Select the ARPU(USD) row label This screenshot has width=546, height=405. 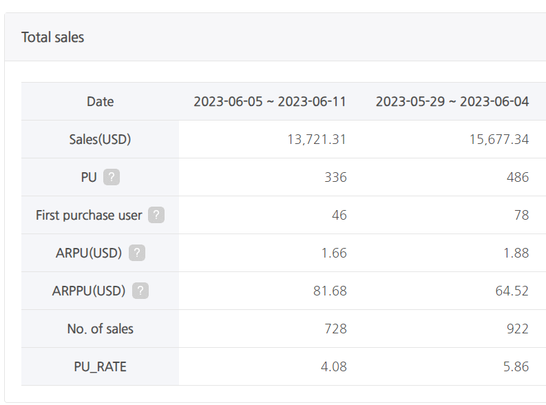[89, 253]
